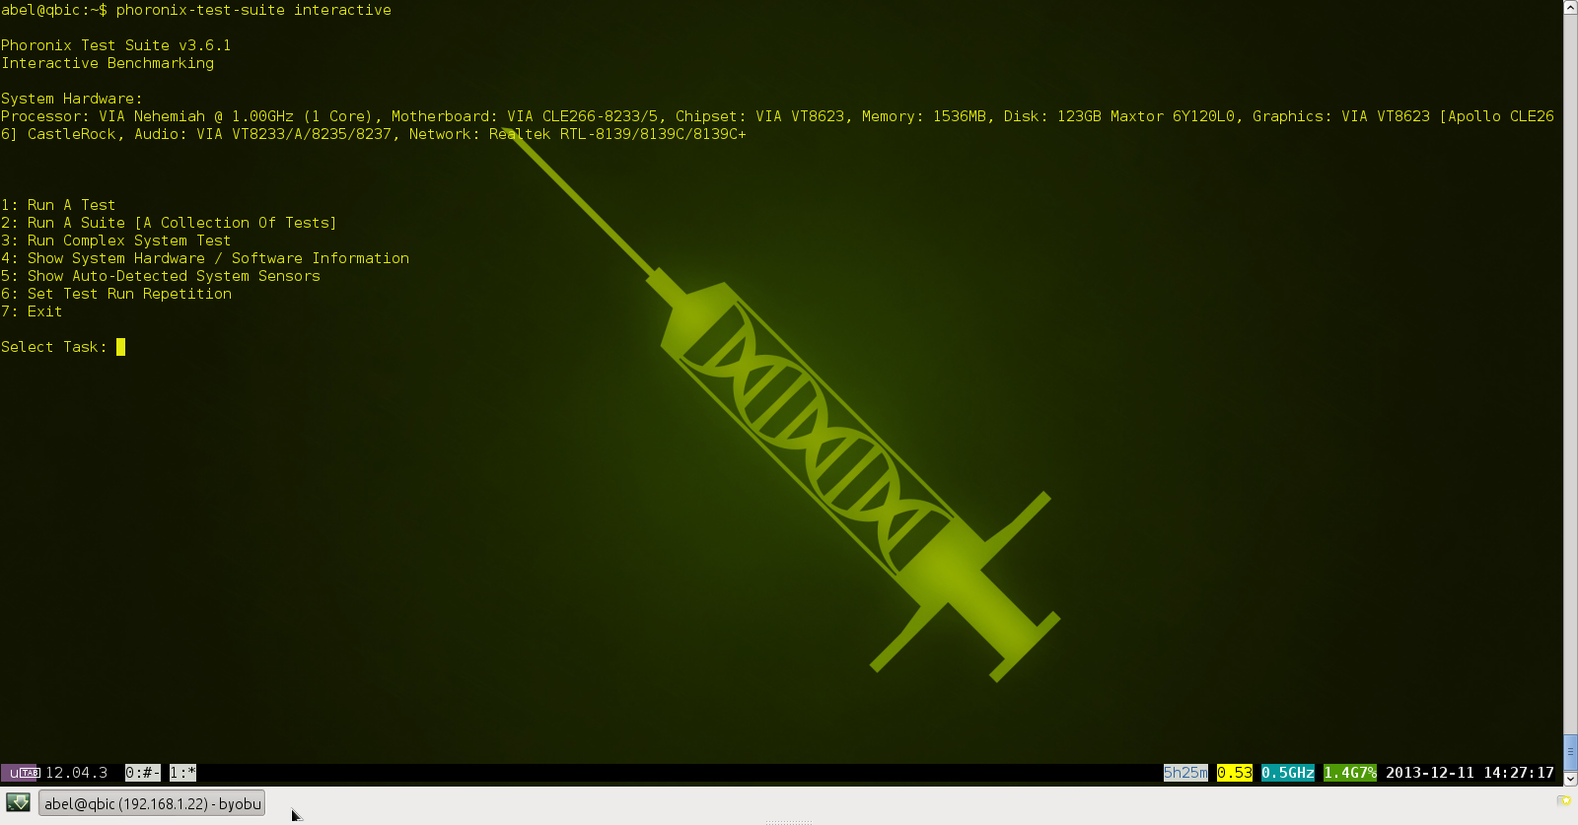Click line '2: Run A Suite [A Collection Of Tests]'
Screen dimensions: 1578x825
click(169, 223)
